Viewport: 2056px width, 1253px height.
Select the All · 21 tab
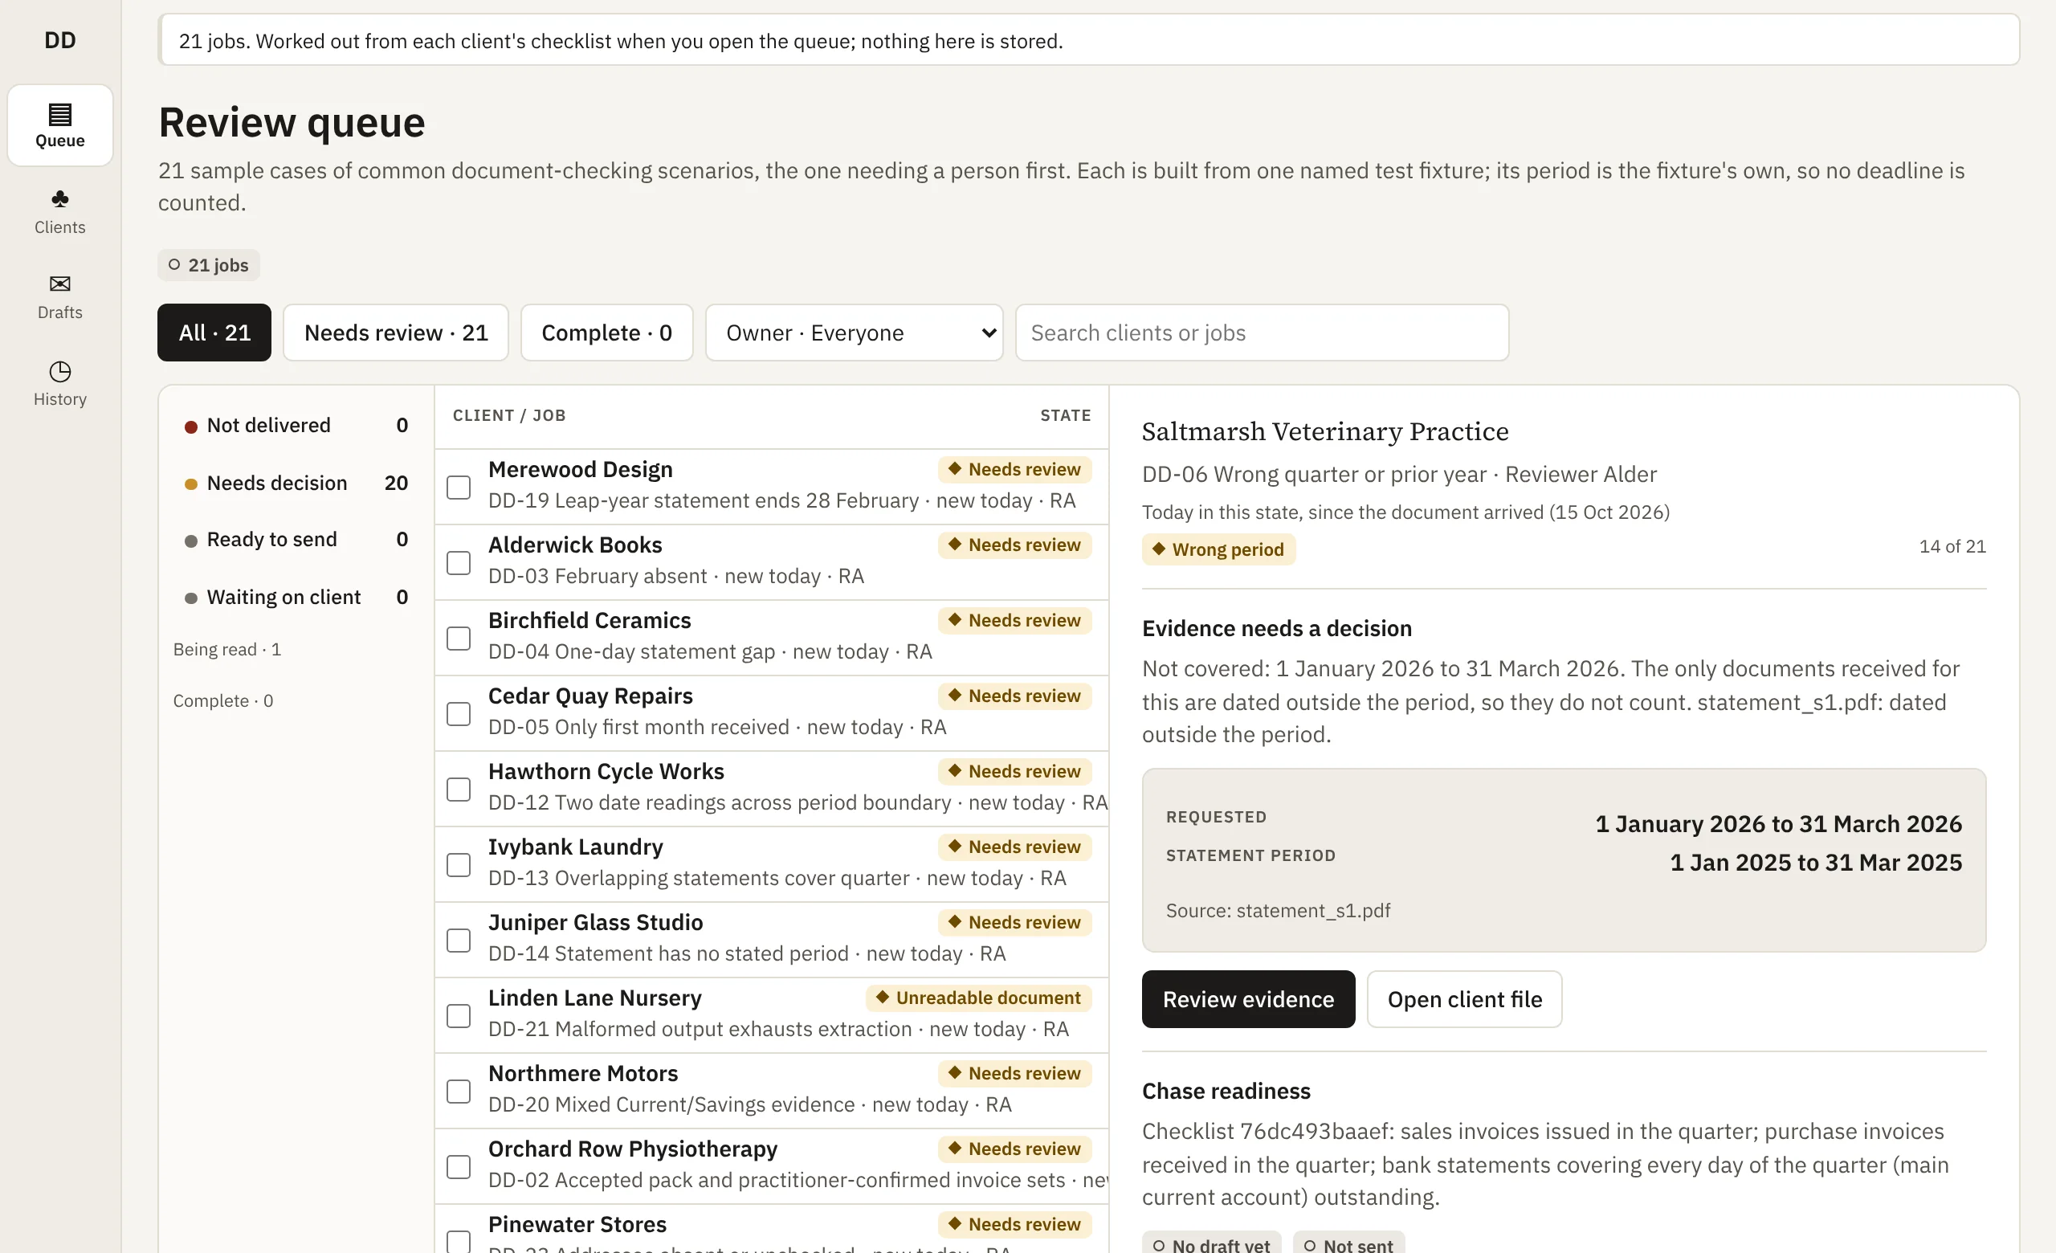point(214,333)
